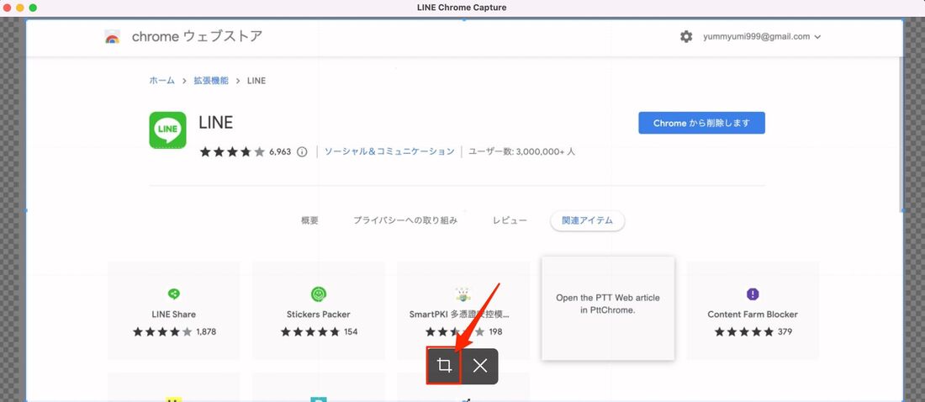This screenshot has width=925, height=402.
Task: Select the 関連アイテム tab
Action: tap(587, 220)
